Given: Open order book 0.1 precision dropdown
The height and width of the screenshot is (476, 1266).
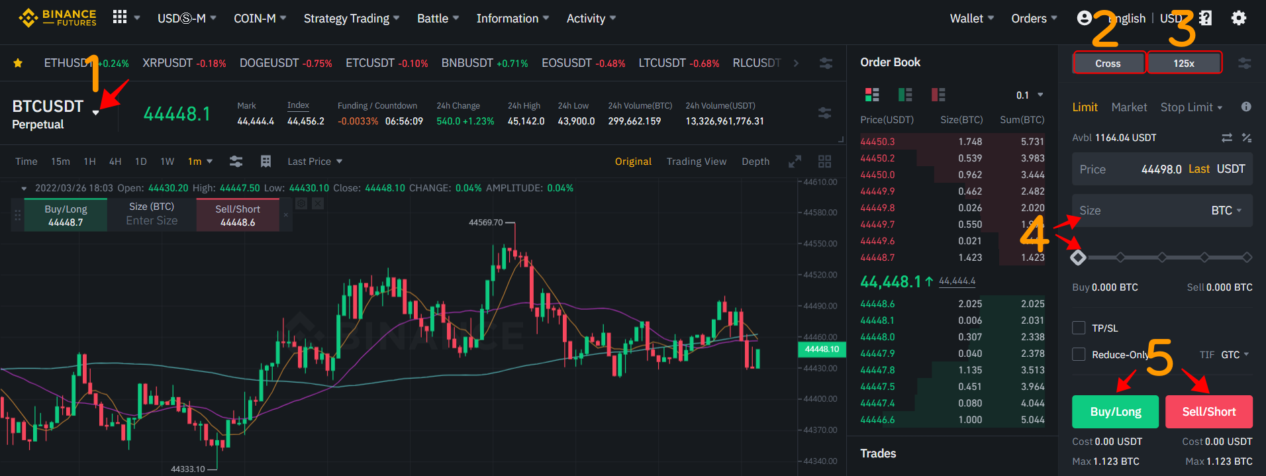Looking at the screenshot, I should (1030, 95).
